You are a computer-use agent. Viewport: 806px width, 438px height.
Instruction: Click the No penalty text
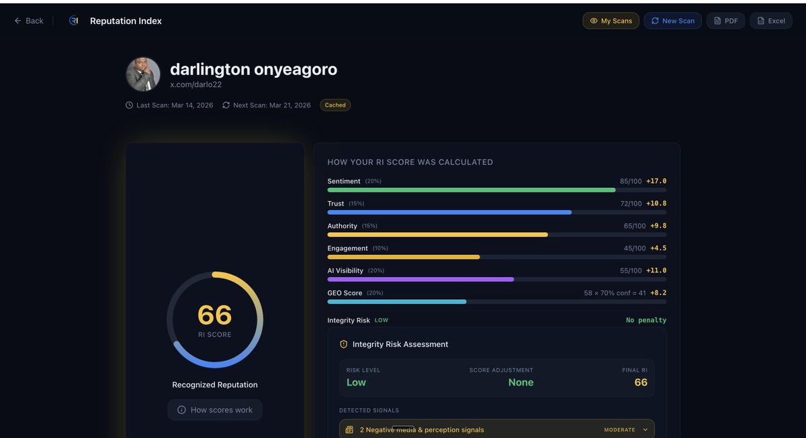click(646, 321)
